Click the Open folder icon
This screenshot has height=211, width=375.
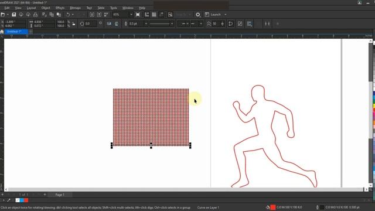click(2, 15)
